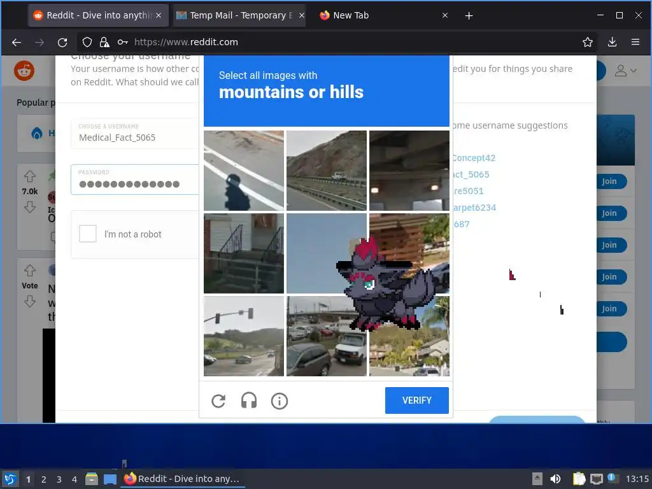Pick the username suggestion ending in re5051
652x489 pixels.
coord(468,191)
